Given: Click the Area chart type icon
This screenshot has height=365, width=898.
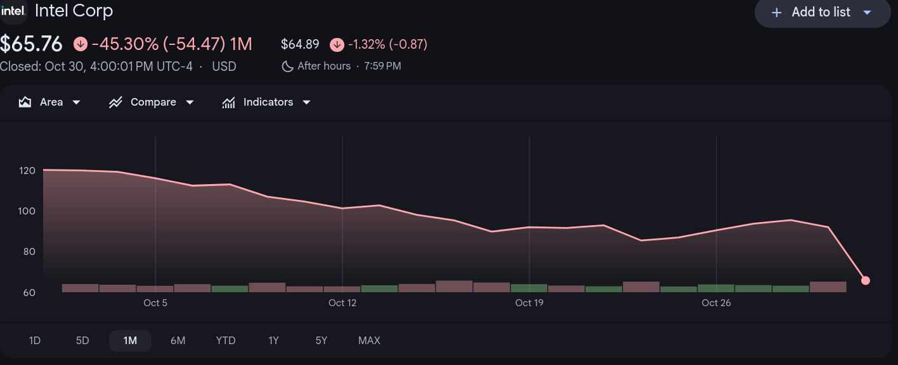Looking at the screenshot, I should (25, 102).
